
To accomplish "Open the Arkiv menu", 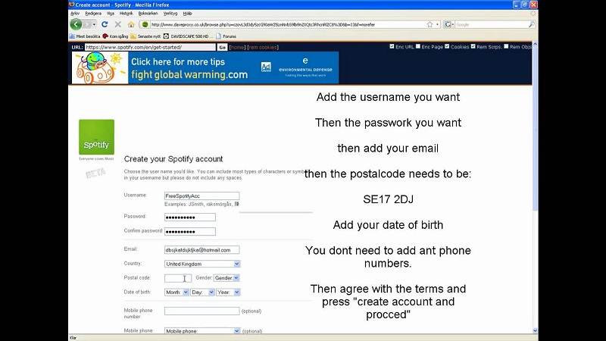I will click(75, 13).
